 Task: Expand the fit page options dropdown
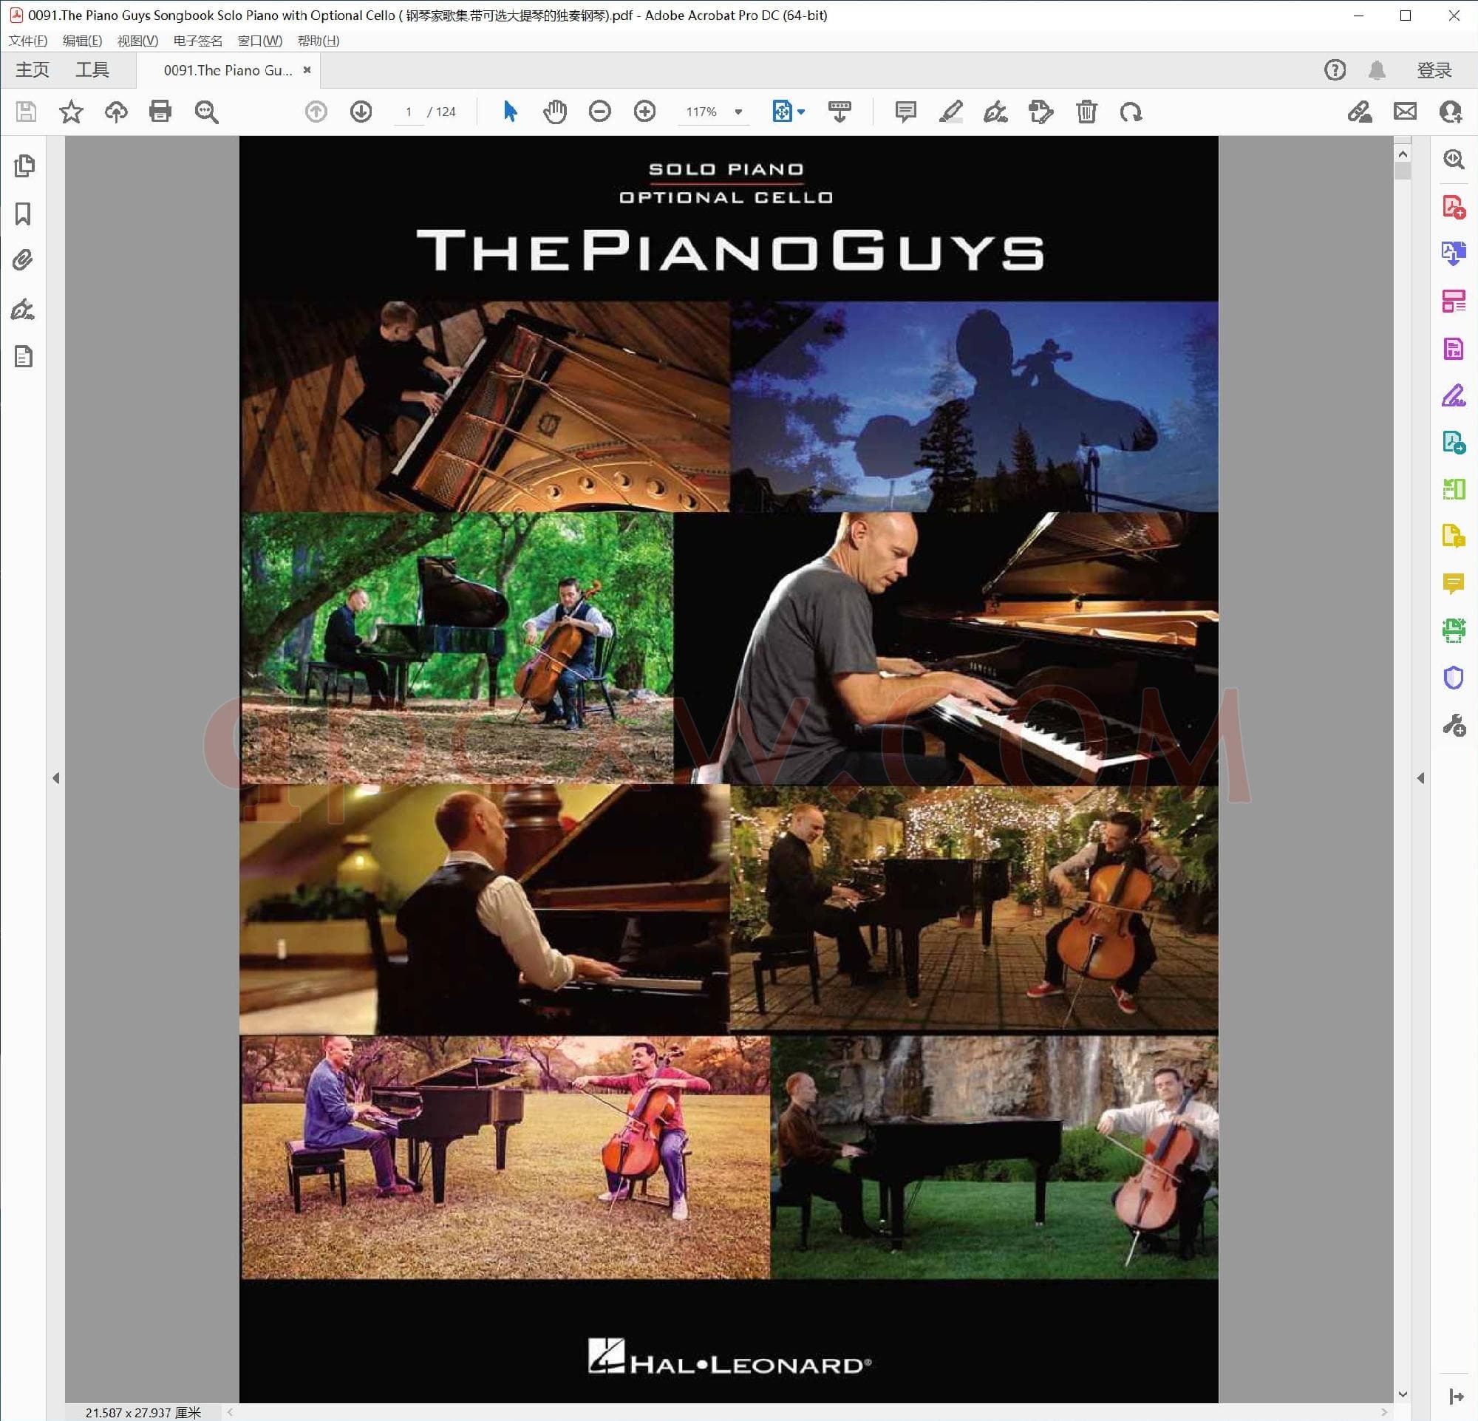click(801, 112)
